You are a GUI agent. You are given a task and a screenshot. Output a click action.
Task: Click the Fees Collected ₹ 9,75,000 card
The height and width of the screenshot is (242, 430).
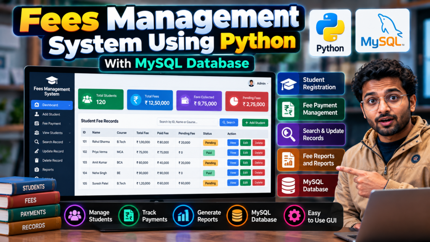pos(199,101)
